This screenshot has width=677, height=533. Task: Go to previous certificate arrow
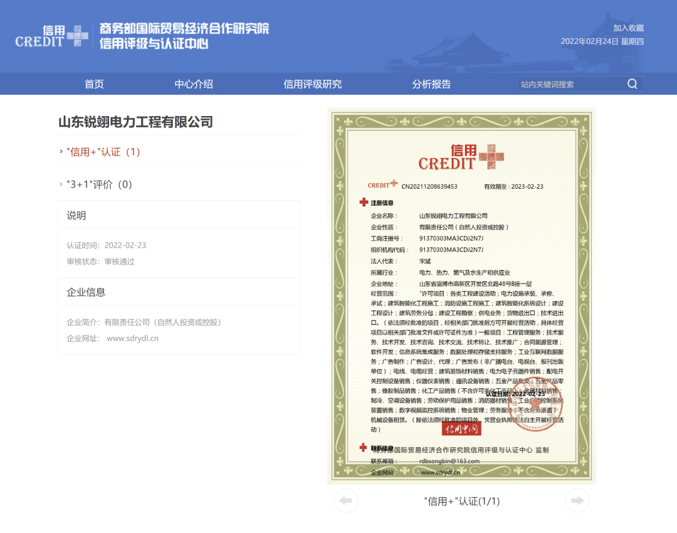click(x=346, y=500)
